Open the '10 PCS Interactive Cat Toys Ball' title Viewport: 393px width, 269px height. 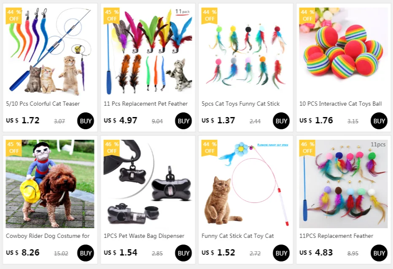click(340, 104)
